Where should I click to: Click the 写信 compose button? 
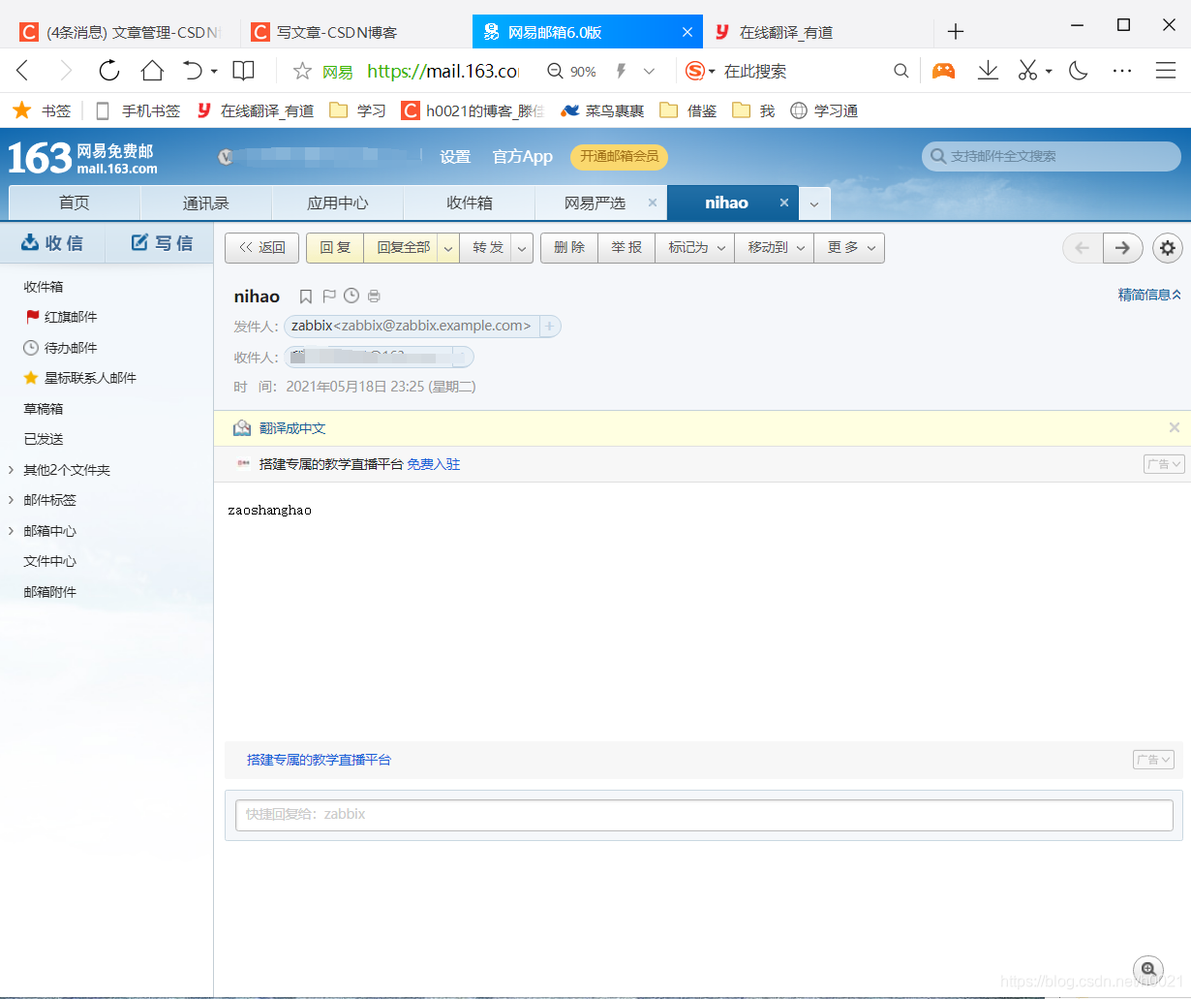162,243
